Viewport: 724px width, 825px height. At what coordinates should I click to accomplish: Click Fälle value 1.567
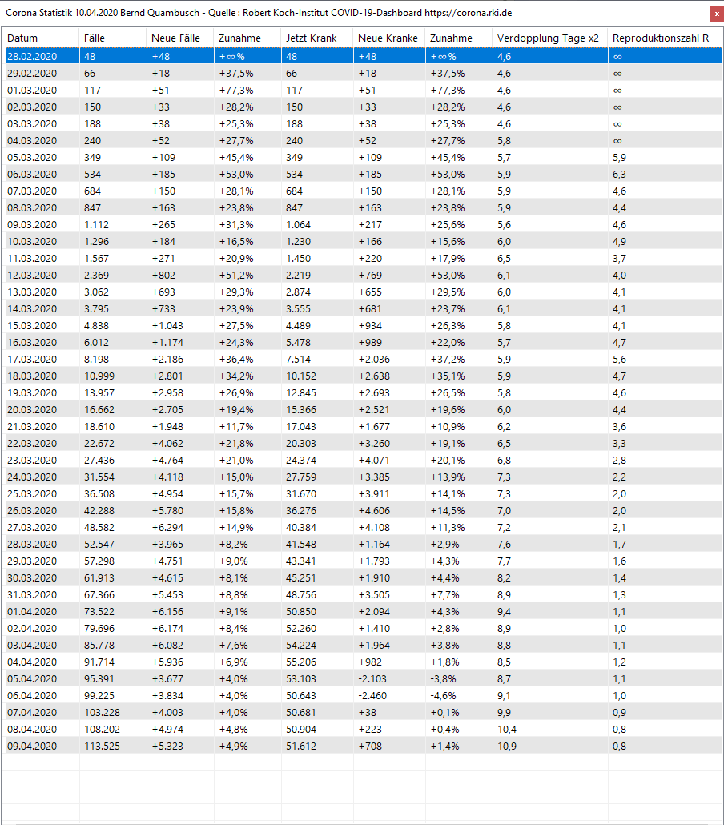(97, 259)
